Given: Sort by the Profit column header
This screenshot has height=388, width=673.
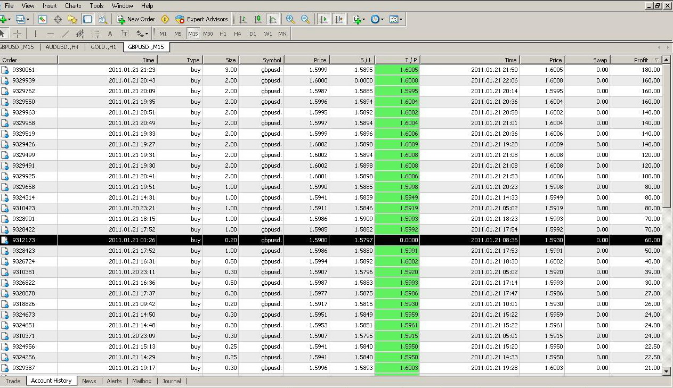Looking at the screenshot, I should point(641,60).
